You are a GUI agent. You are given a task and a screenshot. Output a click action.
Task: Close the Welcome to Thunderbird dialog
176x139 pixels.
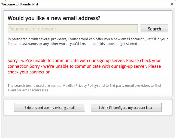172,4
